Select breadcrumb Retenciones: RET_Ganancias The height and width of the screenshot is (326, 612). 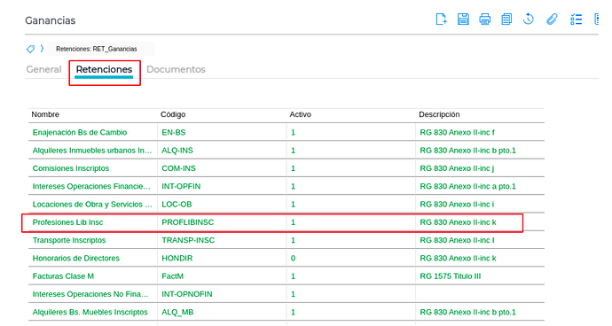97,49
